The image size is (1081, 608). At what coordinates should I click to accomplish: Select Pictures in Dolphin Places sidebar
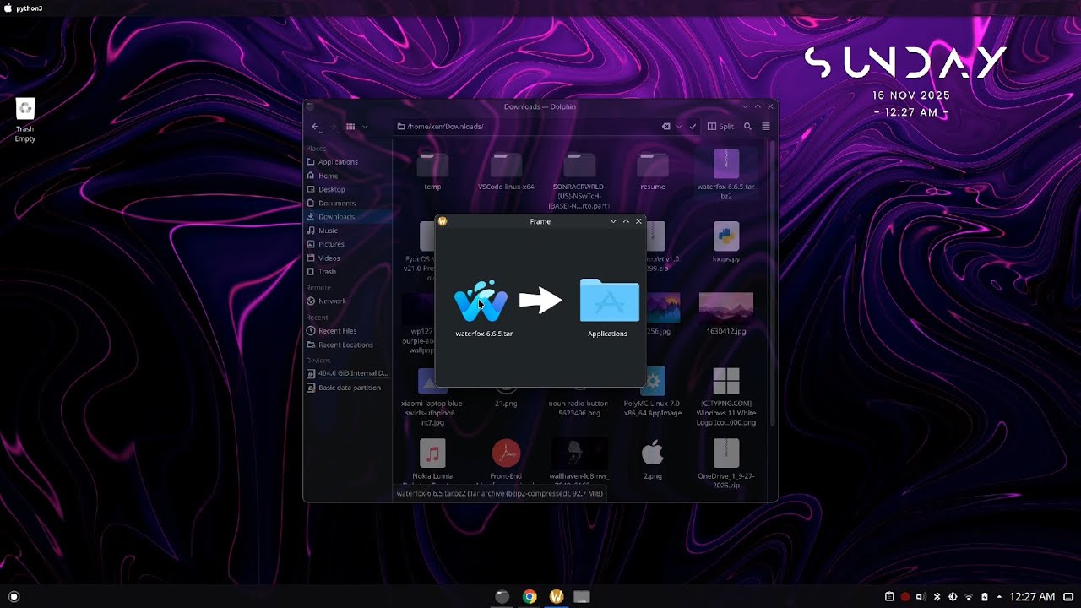349,244
